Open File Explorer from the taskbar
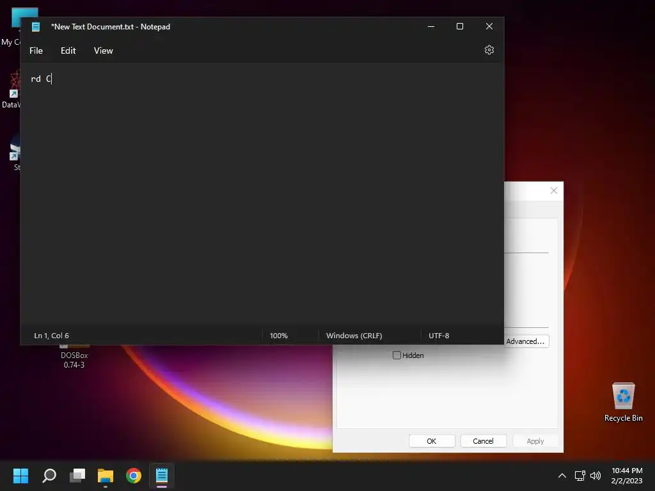This screenshot has height=491, width=655. click(x=106, y=476)
